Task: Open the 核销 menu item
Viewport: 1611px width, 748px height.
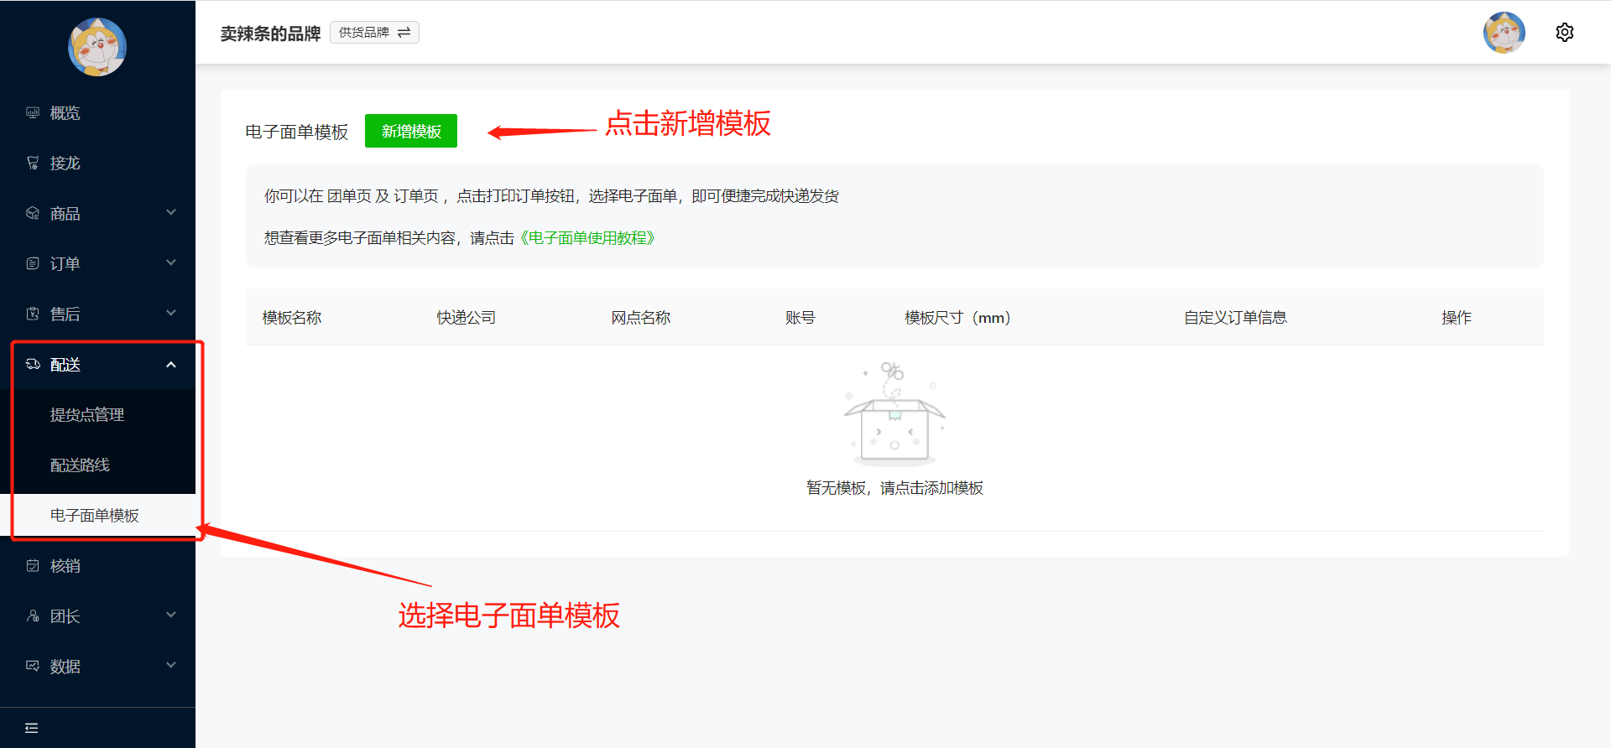Action: pos(97,566)
